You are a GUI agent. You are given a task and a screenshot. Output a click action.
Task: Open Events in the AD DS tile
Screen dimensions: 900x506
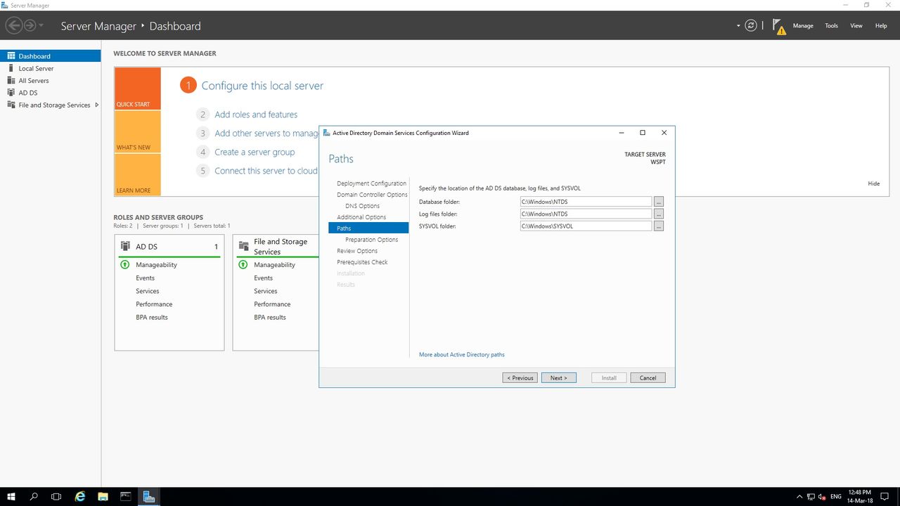point(146,278)
